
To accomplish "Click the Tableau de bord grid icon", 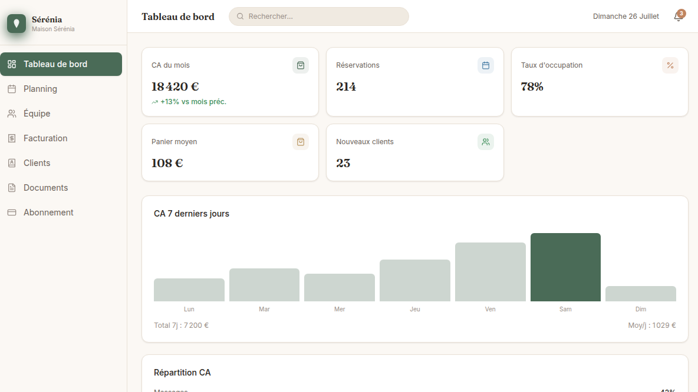I will click(x=12, y=64).
